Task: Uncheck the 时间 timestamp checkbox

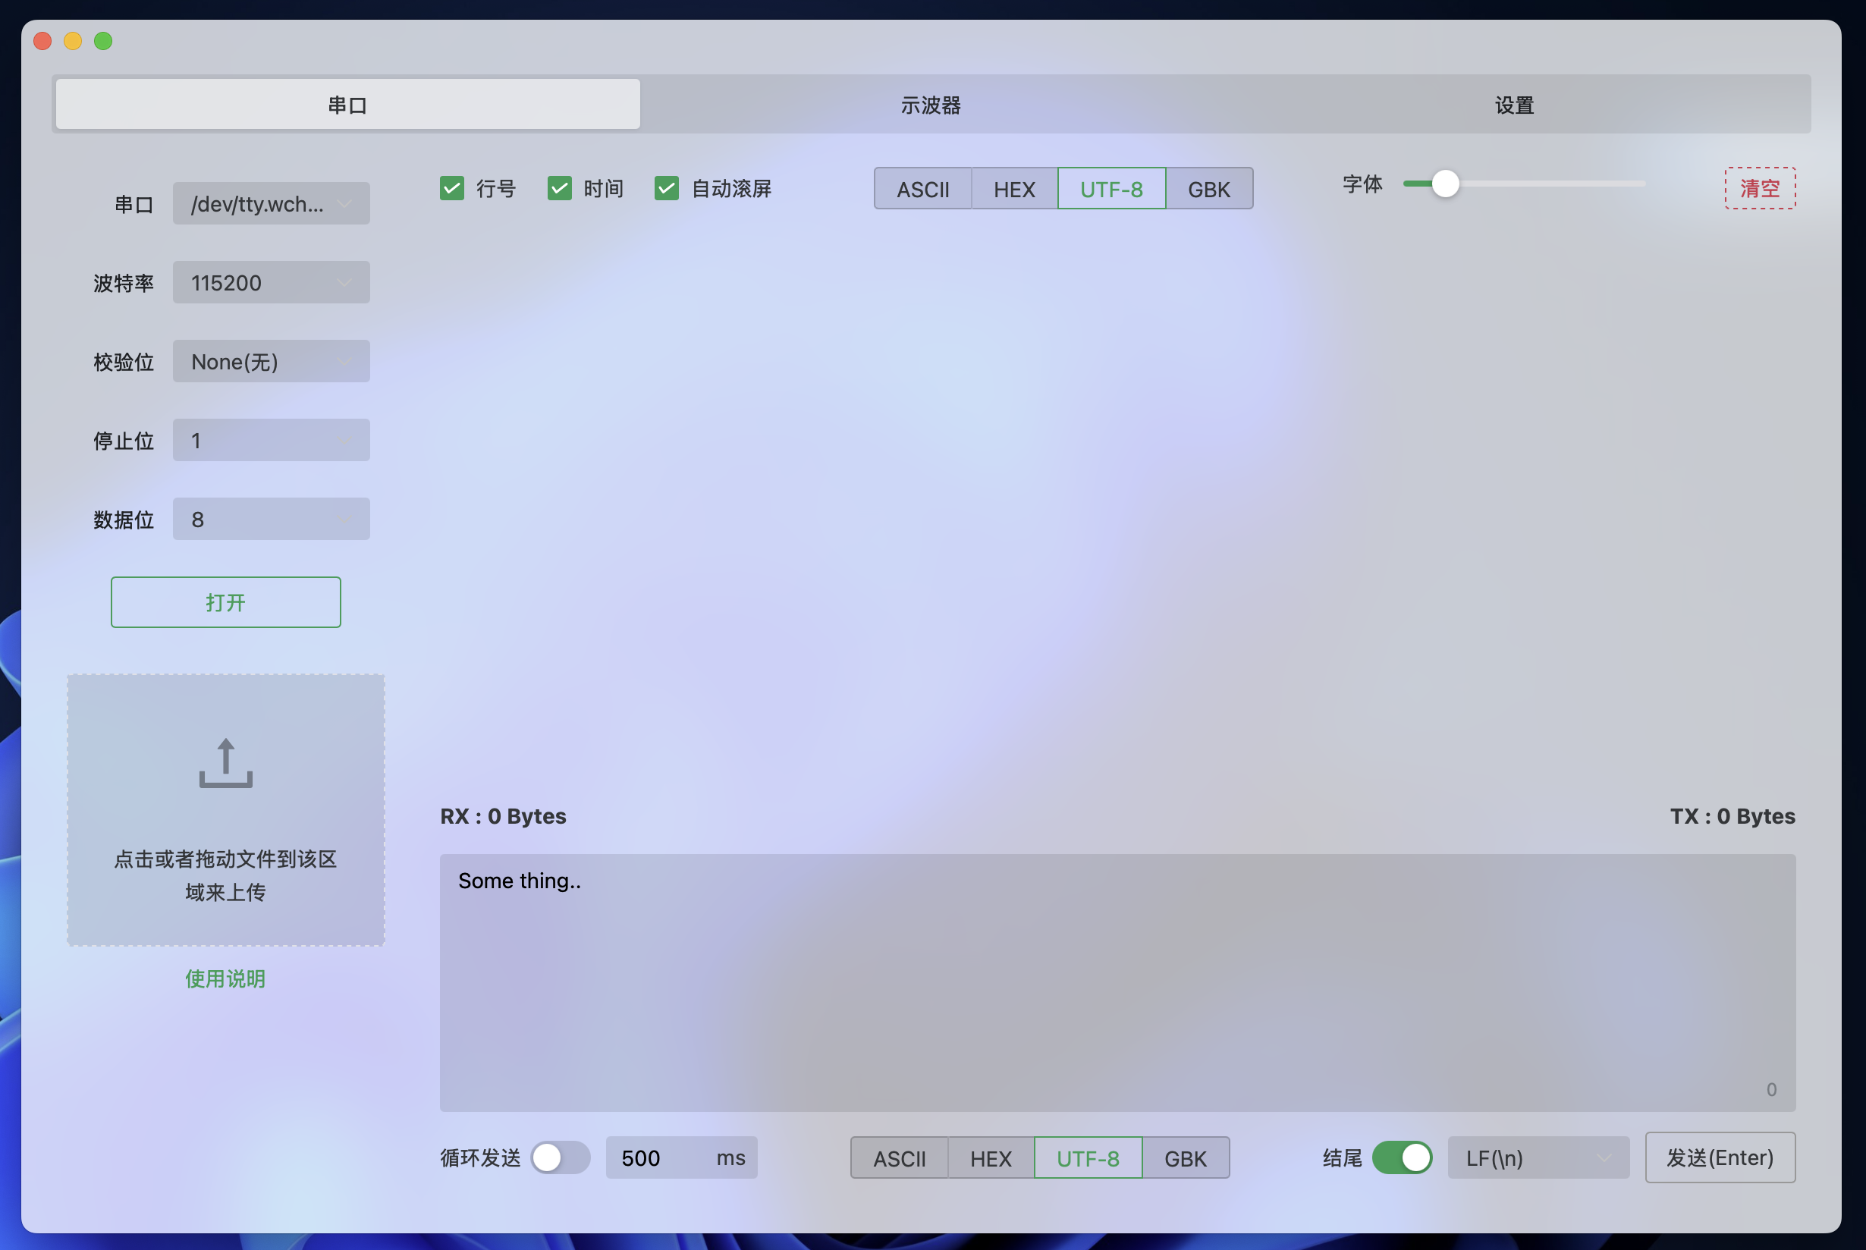Action: (x=559, y=188)
